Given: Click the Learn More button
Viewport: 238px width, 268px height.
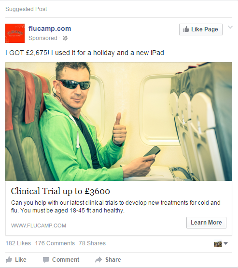Looking at the screenshot, I should (x=206, y=223).
